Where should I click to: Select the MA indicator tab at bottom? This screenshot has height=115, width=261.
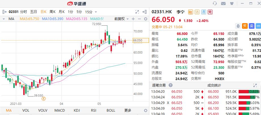[x=9, y=110]
